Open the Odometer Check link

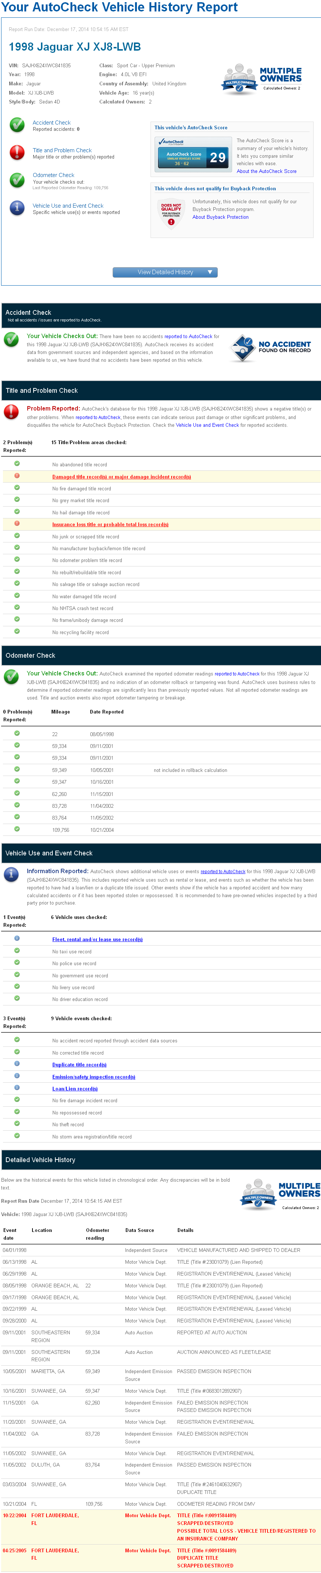53,175
